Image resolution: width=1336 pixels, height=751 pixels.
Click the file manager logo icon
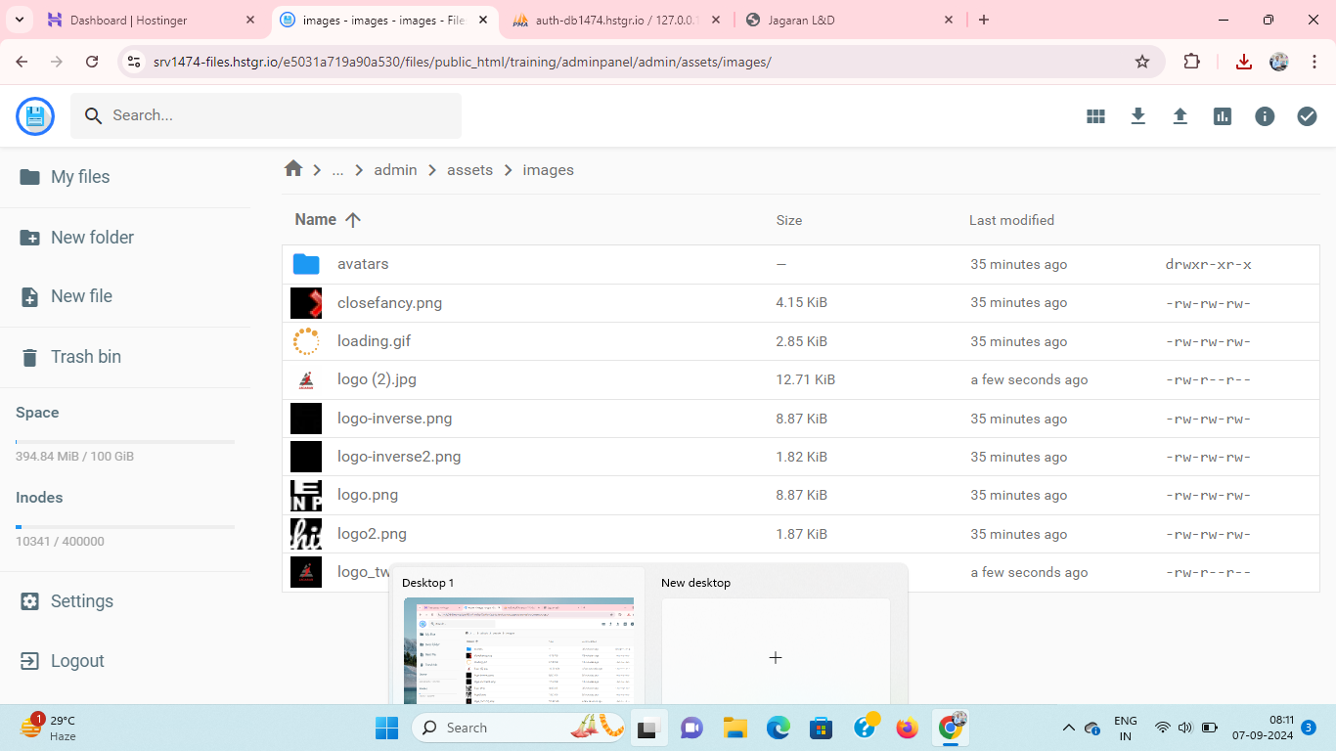[x=35, y=116]
